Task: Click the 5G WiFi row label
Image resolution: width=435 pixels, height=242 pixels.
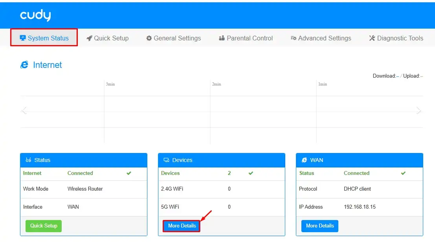Action: [x=170, y=207]
